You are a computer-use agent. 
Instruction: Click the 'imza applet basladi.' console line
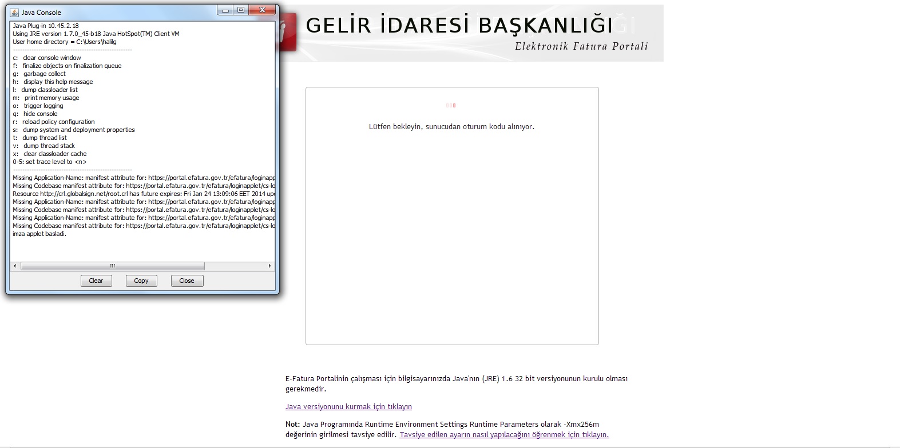(39, 234)
